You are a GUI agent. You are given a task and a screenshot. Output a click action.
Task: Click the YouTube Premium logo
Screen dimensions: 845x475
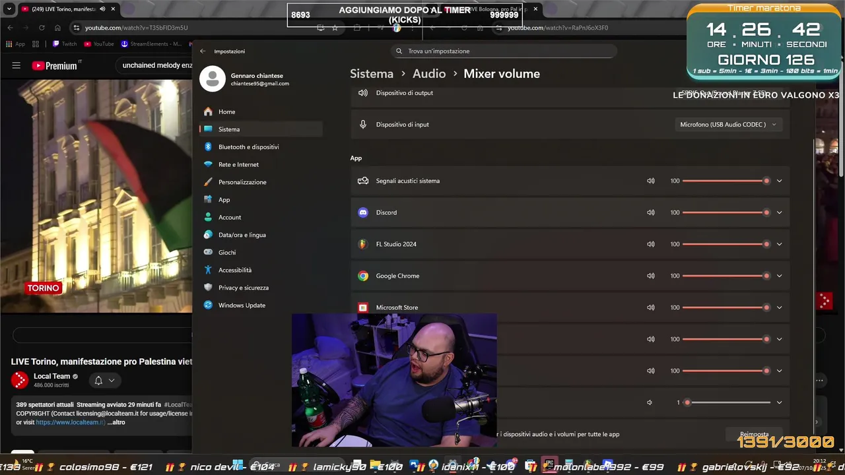tap(55, 65)
